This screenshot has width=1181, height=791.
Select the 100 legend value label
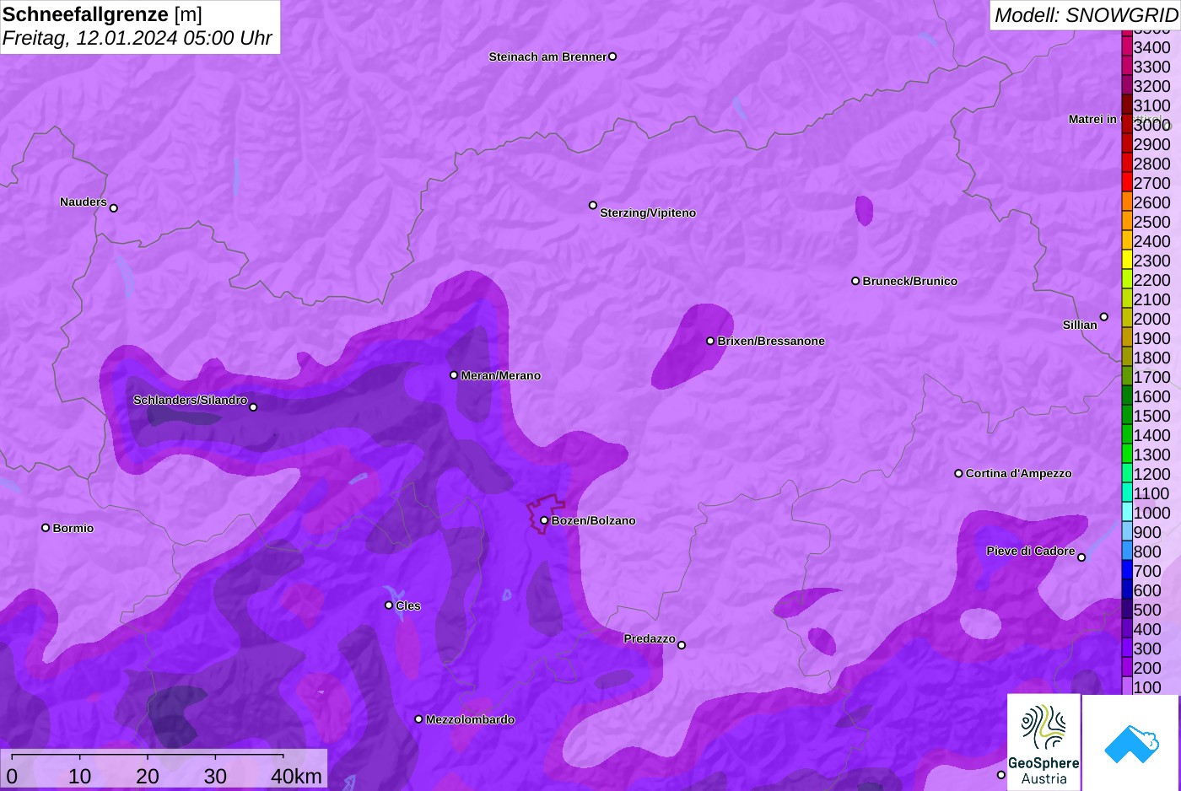(1147, 687)
